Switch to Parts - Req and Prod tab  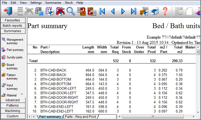[x=81, y=117]
